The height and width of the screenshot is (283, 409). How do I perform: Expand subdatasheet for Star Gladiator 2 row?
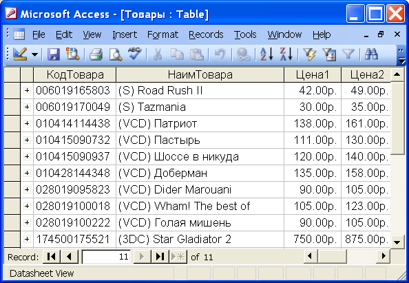[27, 239]
